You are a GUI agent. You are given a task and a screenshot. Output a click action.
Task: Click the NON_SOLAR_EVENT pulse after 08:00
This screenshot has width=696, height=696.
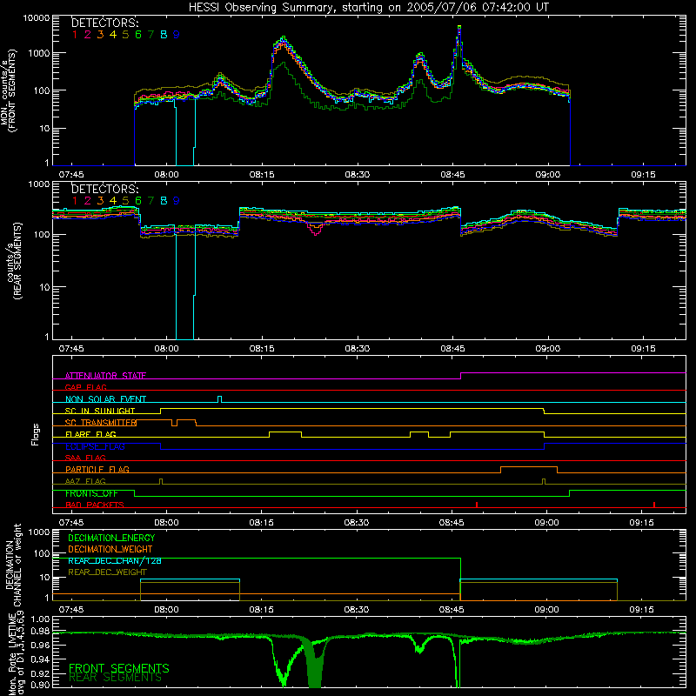point(220,399)
